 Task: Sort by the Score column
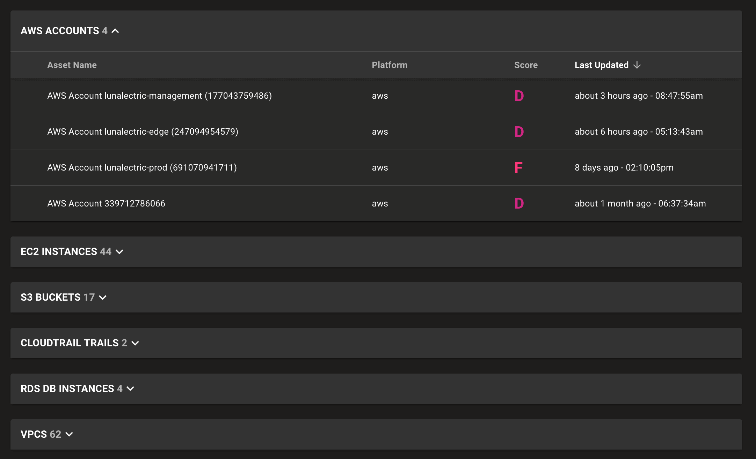coord(526,65)
